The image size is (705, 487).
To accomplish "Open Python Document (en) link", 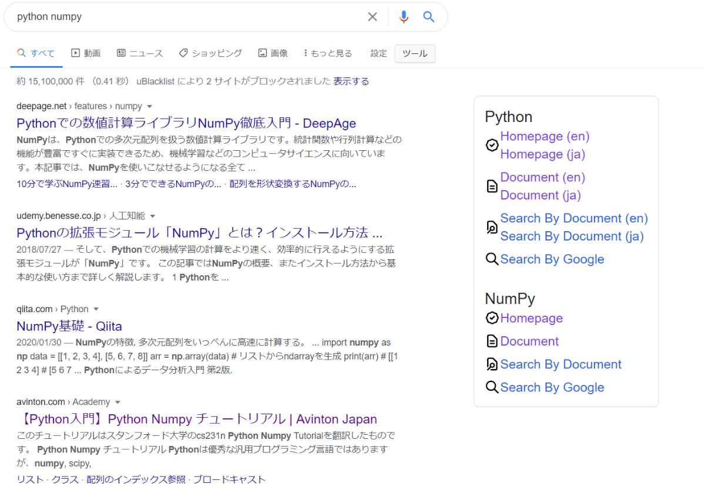I will pos(543,177).
